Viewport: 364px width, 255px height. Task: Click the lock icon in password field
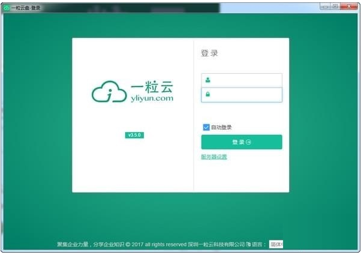(x=207, y=95)
